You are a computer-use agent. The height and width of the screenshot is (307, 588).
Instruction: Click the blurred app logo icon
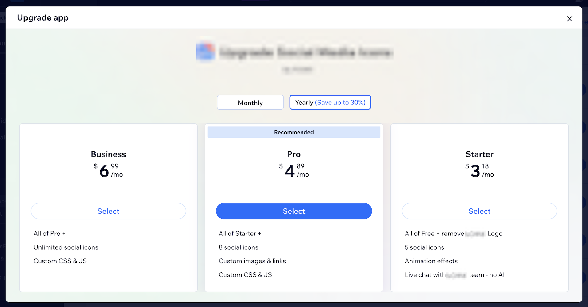click(206, 52)
